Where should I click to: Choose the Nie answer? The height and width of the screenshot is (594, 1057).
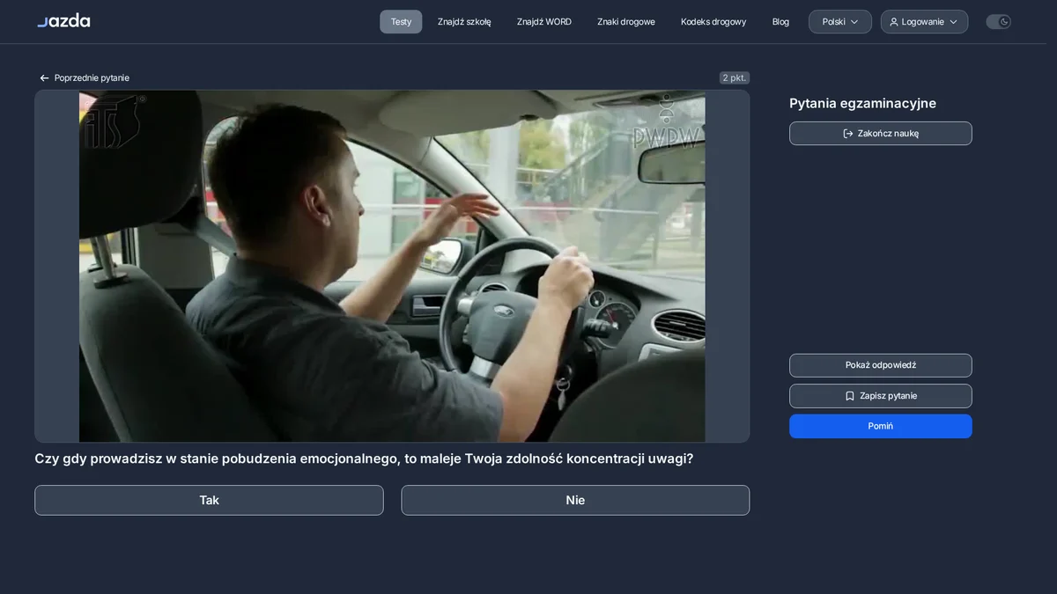click(x=575, y=500)
